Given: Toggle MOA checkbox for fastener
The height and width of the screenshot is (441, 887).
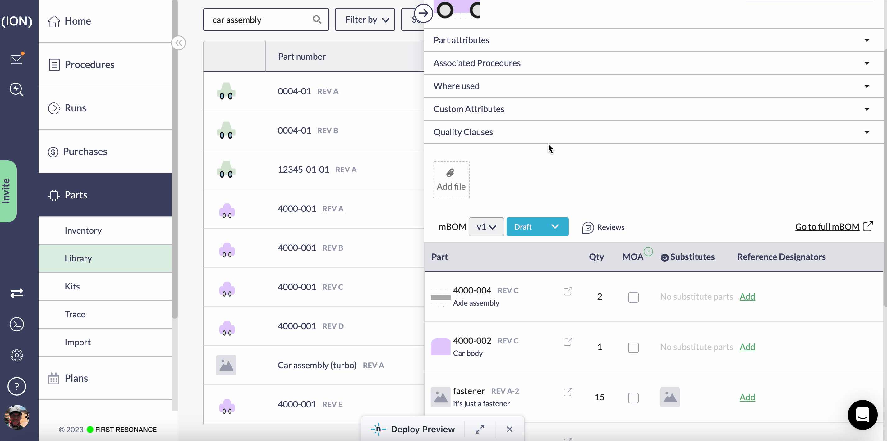Looking at the screenshot, I should (x=633, y=398).
